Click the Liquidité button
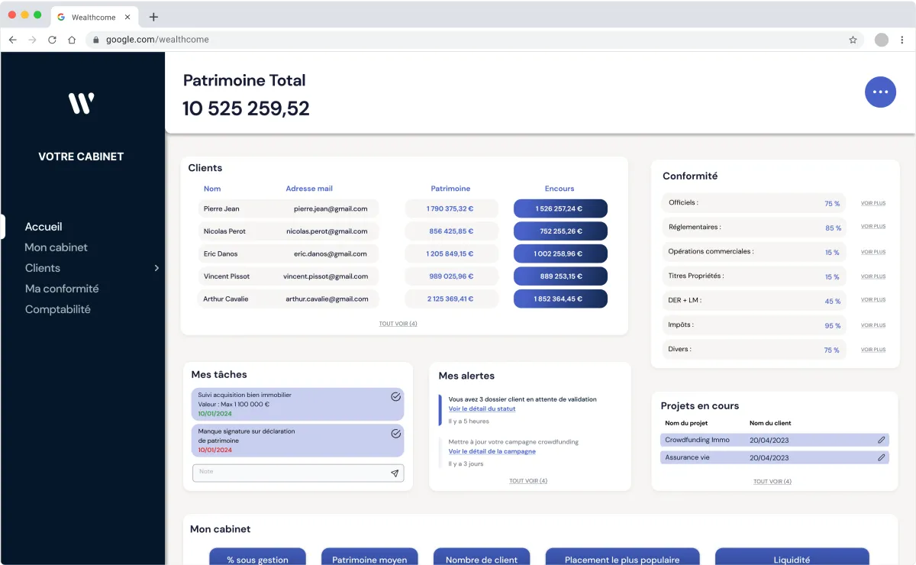The height and width of the screenshot is (565, 916). (x=792, y=557)
